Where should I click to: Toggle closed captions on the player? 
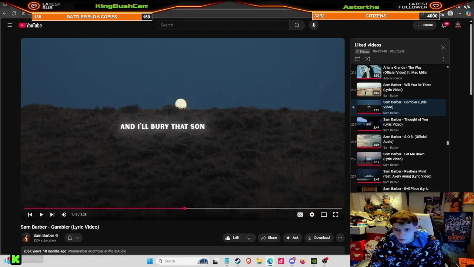tap(300, 214)
